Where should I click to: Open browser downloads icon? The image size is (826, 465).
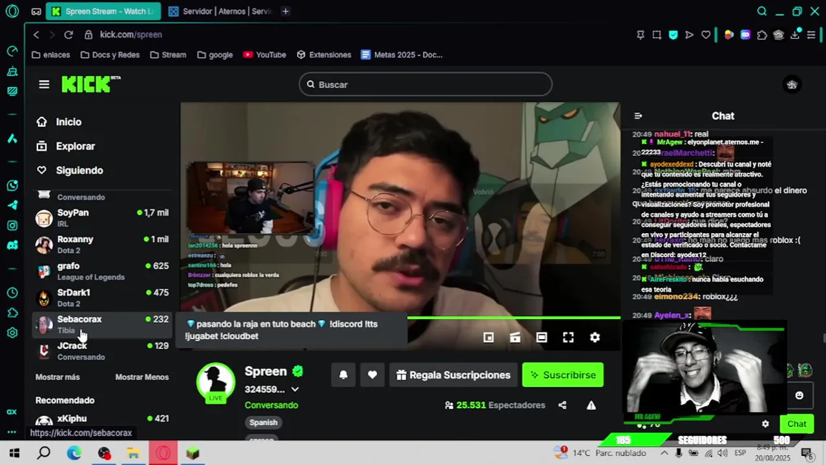(x=794, y=35)
